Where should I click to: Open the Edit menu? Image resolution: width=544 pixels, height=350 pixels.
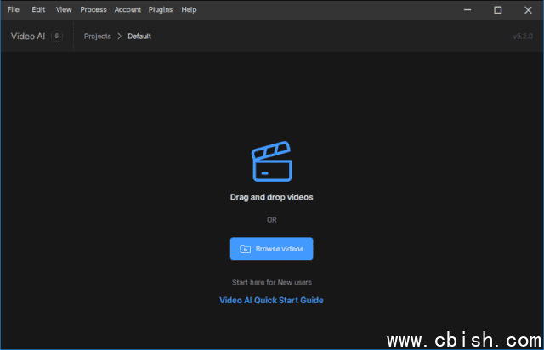38,9
